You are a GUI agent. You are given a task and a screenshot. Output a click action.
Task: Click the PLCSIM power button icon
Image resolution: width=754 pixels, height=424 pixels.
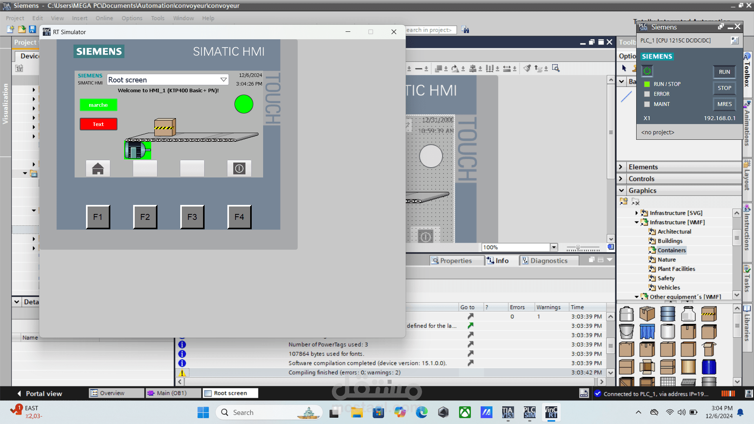(647, 71)
